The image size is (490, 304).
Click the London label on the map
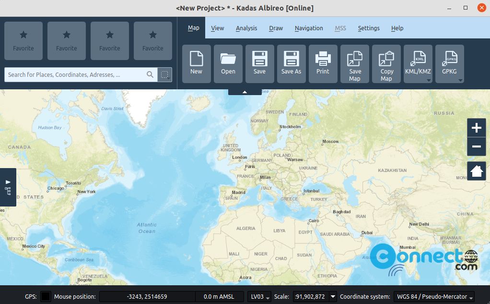point(239,157)
